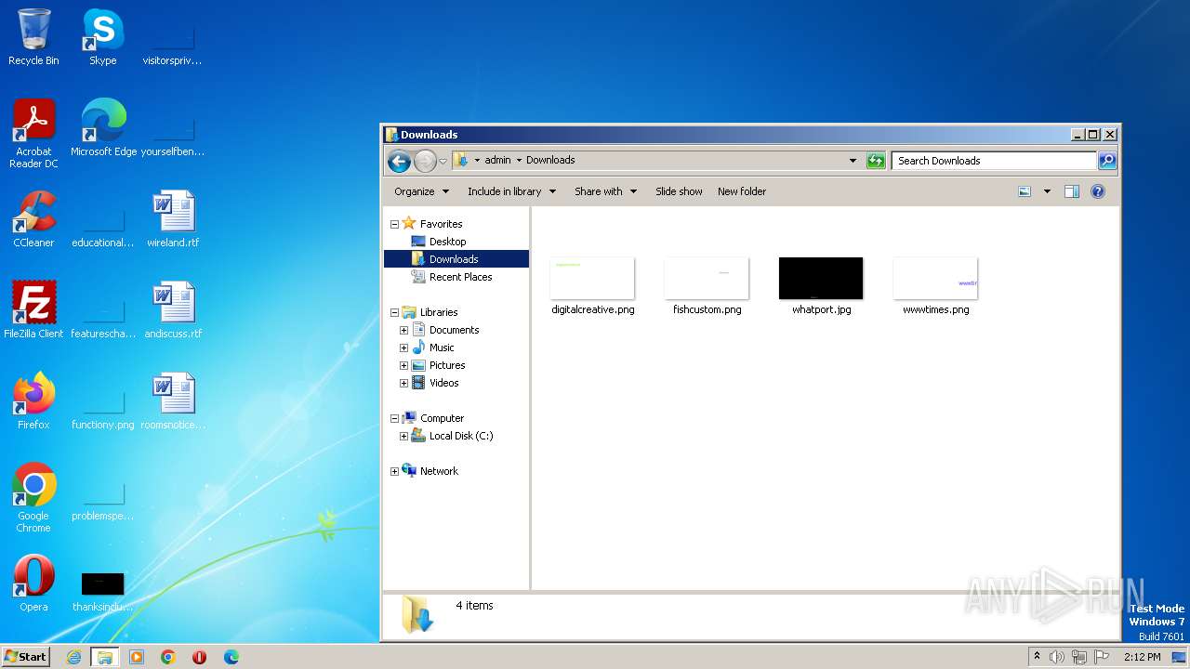Screen dimensions: 1190x669
Task: Click into Search Downloads field
Action: click(x=994, y=161)
